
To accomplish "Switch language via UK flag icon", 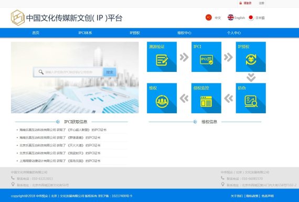I will pos(230,17).
